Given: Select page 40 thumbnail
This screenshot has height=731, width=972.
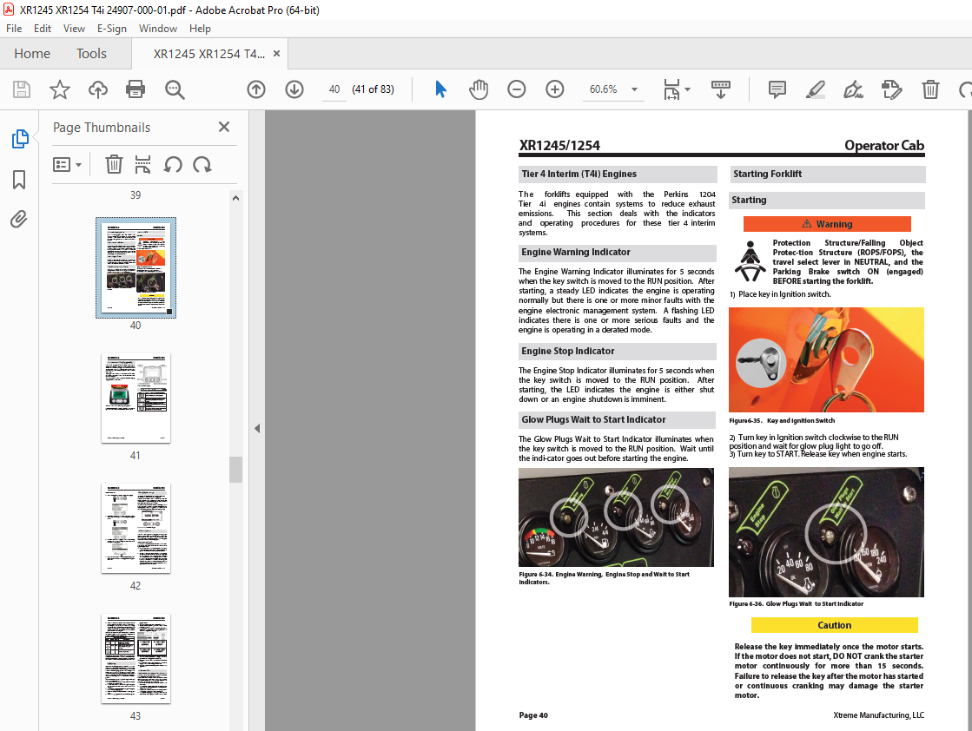Looking at the screenshot, I should (136, 267).
